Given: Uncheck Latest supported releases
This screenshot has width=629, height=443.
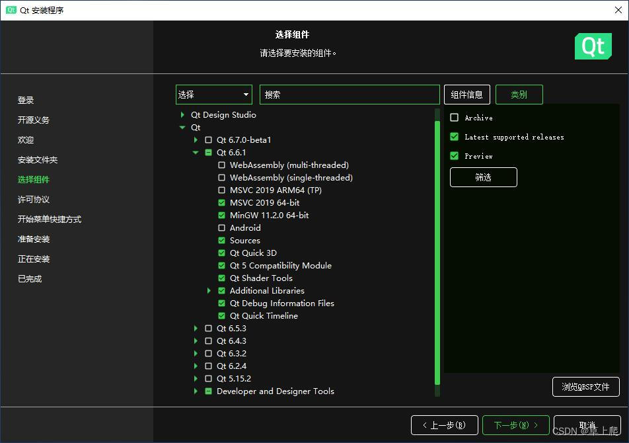Looking at the screenshot, I should click(x=454, y=137).
